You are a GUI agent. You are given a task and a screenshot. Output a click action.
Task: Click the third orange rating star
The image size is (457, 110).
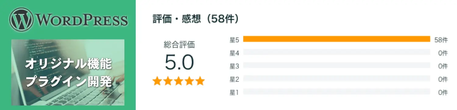(179, 81)
